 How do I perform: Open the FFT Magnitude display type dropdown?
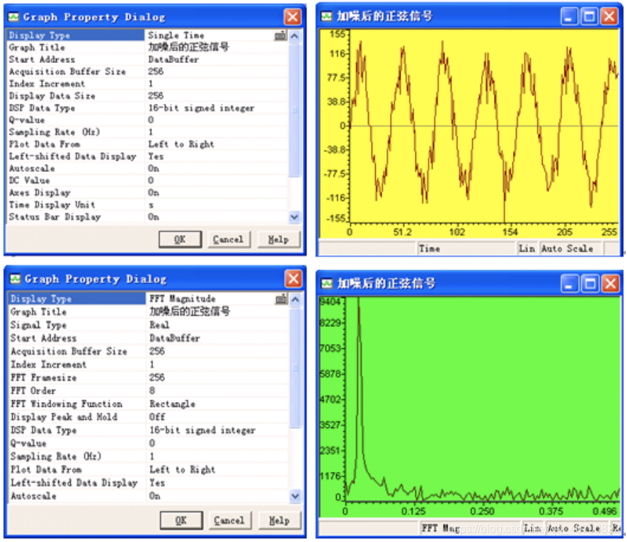coord(281,299)
